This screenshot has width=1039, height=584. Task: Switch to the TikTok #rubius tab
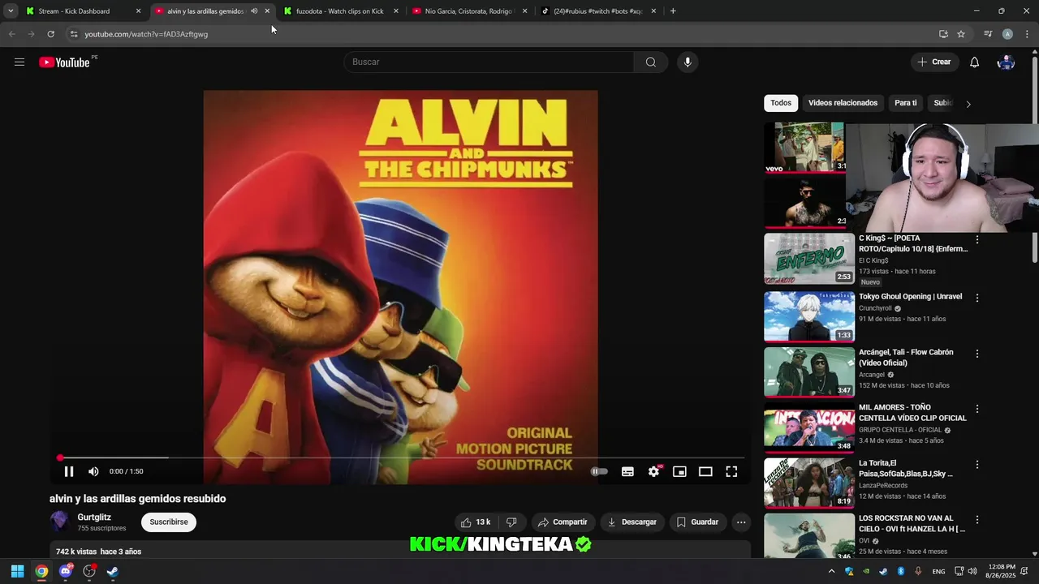pyautogui.click(x=597, y=11)
